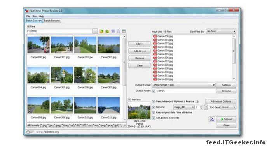Viewport: 267px width, 146px height.
Task: Click the go up one folder icon
Action: click(101, 31)
